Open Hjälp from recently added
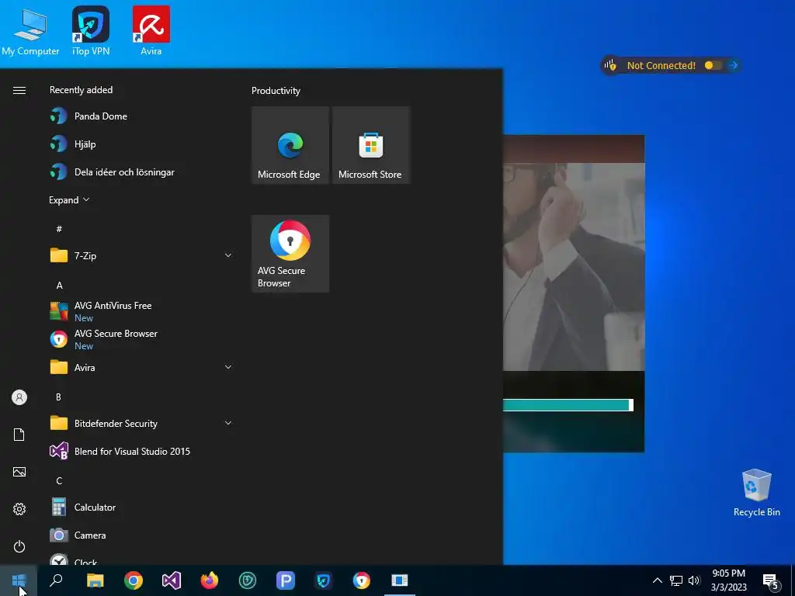The width and height of the screenshot is (795, 596). coord(141,144)
